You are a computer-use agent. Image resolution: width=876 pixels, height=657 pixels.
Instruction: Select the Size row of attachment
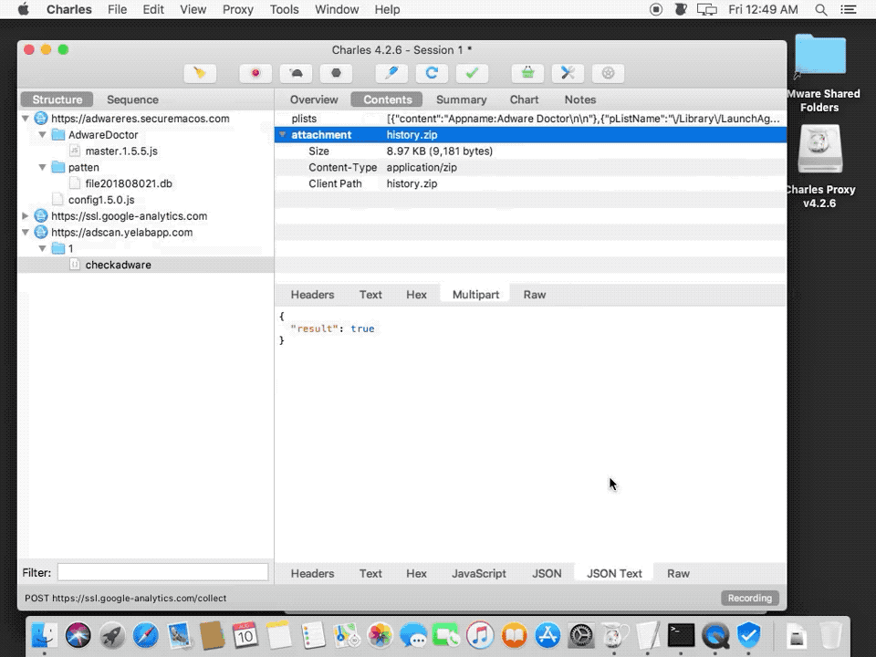tap(531, 151)
